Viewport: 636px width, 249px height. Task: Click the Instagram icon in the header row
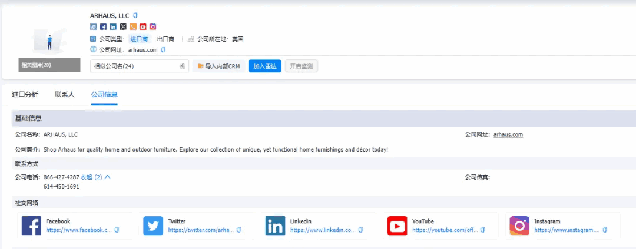153,26
